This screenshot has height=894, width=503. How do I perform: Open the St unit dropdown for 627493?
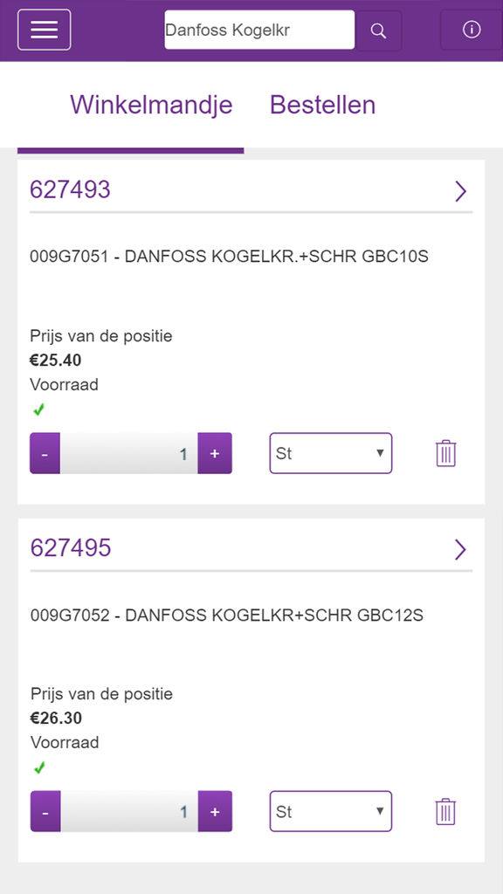[331, 453]
